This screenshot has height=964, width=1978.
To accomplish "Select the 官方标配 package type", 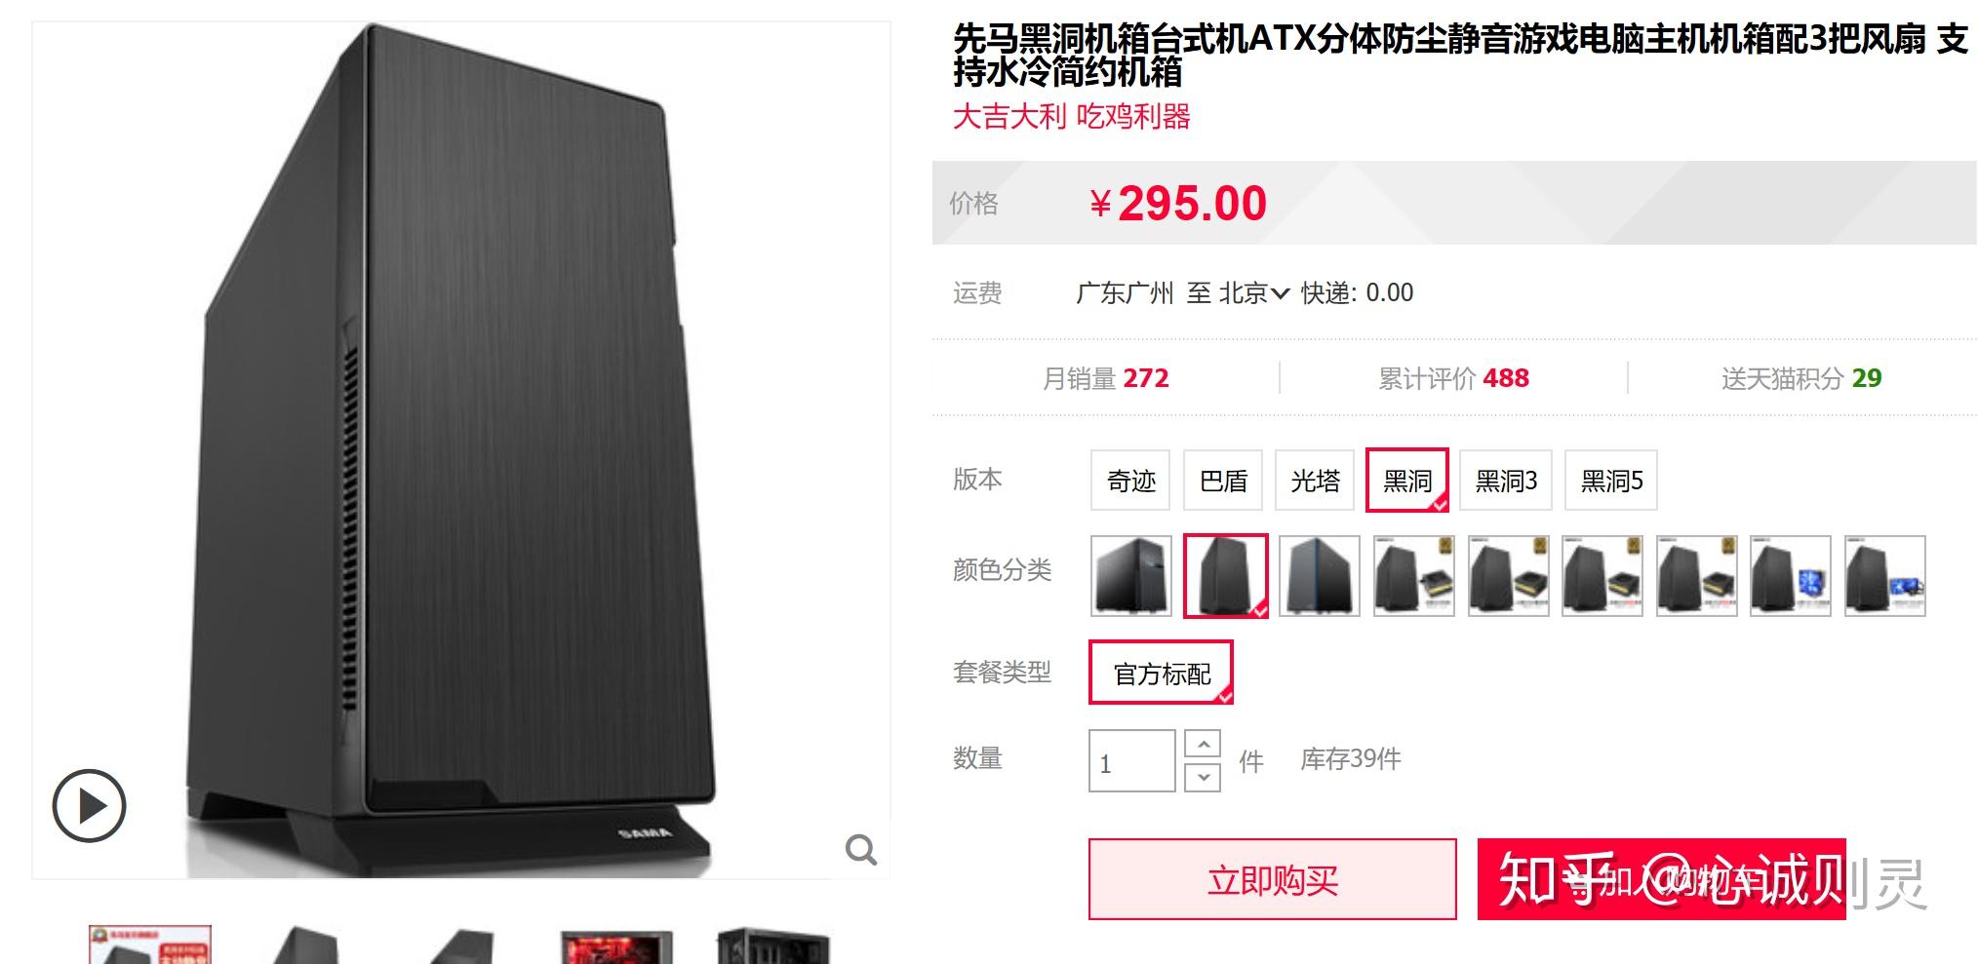I will [x=1162, y=673].
